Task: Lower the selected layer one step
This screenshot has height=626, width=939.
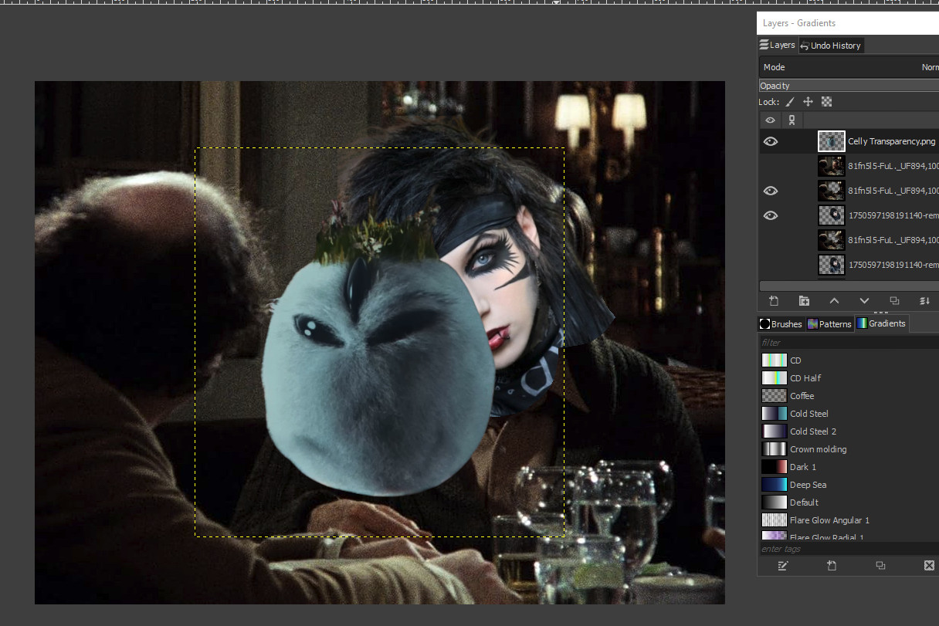Action: pyautogui.click(x=864, y=300)
